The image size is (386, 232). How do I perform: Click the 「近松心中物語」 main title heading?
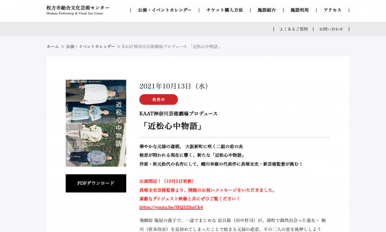[172, 126]
